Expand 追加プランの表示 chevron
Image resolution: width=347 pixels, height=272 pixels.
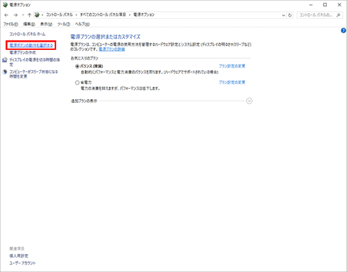point(249,101)
